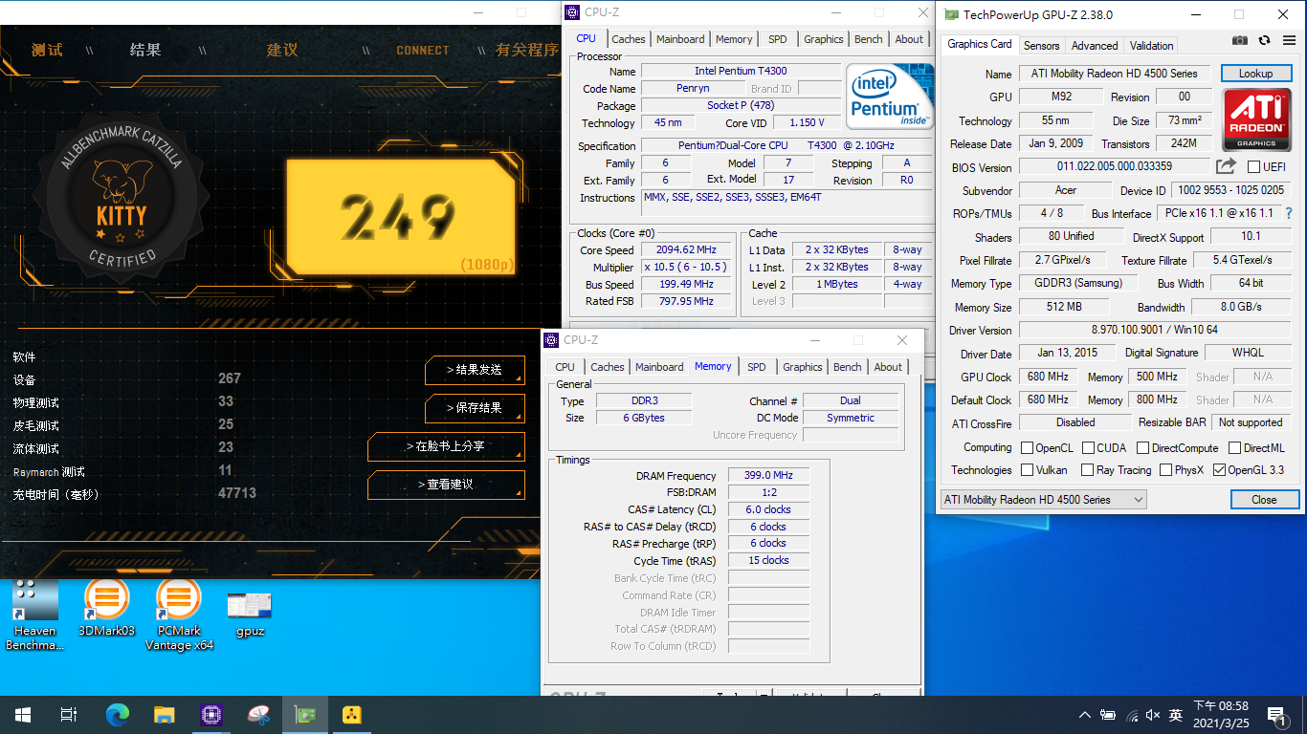This screenshot has width=1307, height=734.
Task: Open Heaven Benchmark desktop shortcut
Action: [34, 615]
